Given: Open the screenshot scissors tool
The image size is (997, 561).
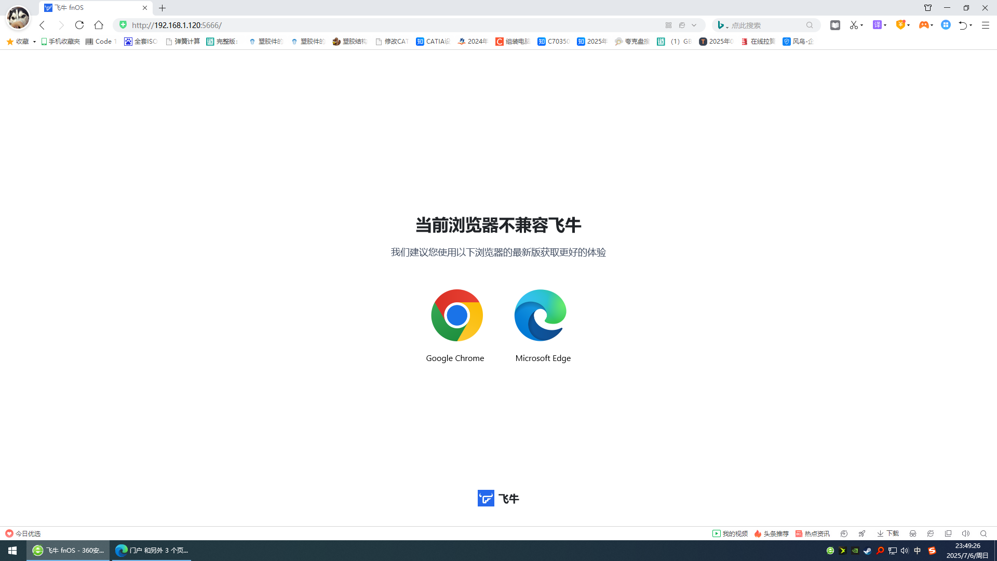Looking at the screenshot, I should coord(854,25).
